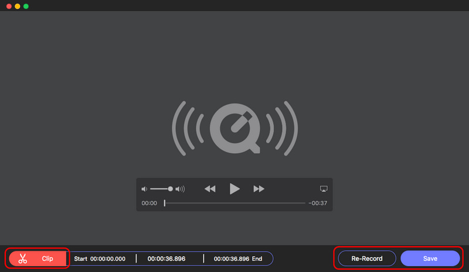This screenshot has width=469, height=272.
Task: Click the Re-Record button
Action: coord(367,259)
